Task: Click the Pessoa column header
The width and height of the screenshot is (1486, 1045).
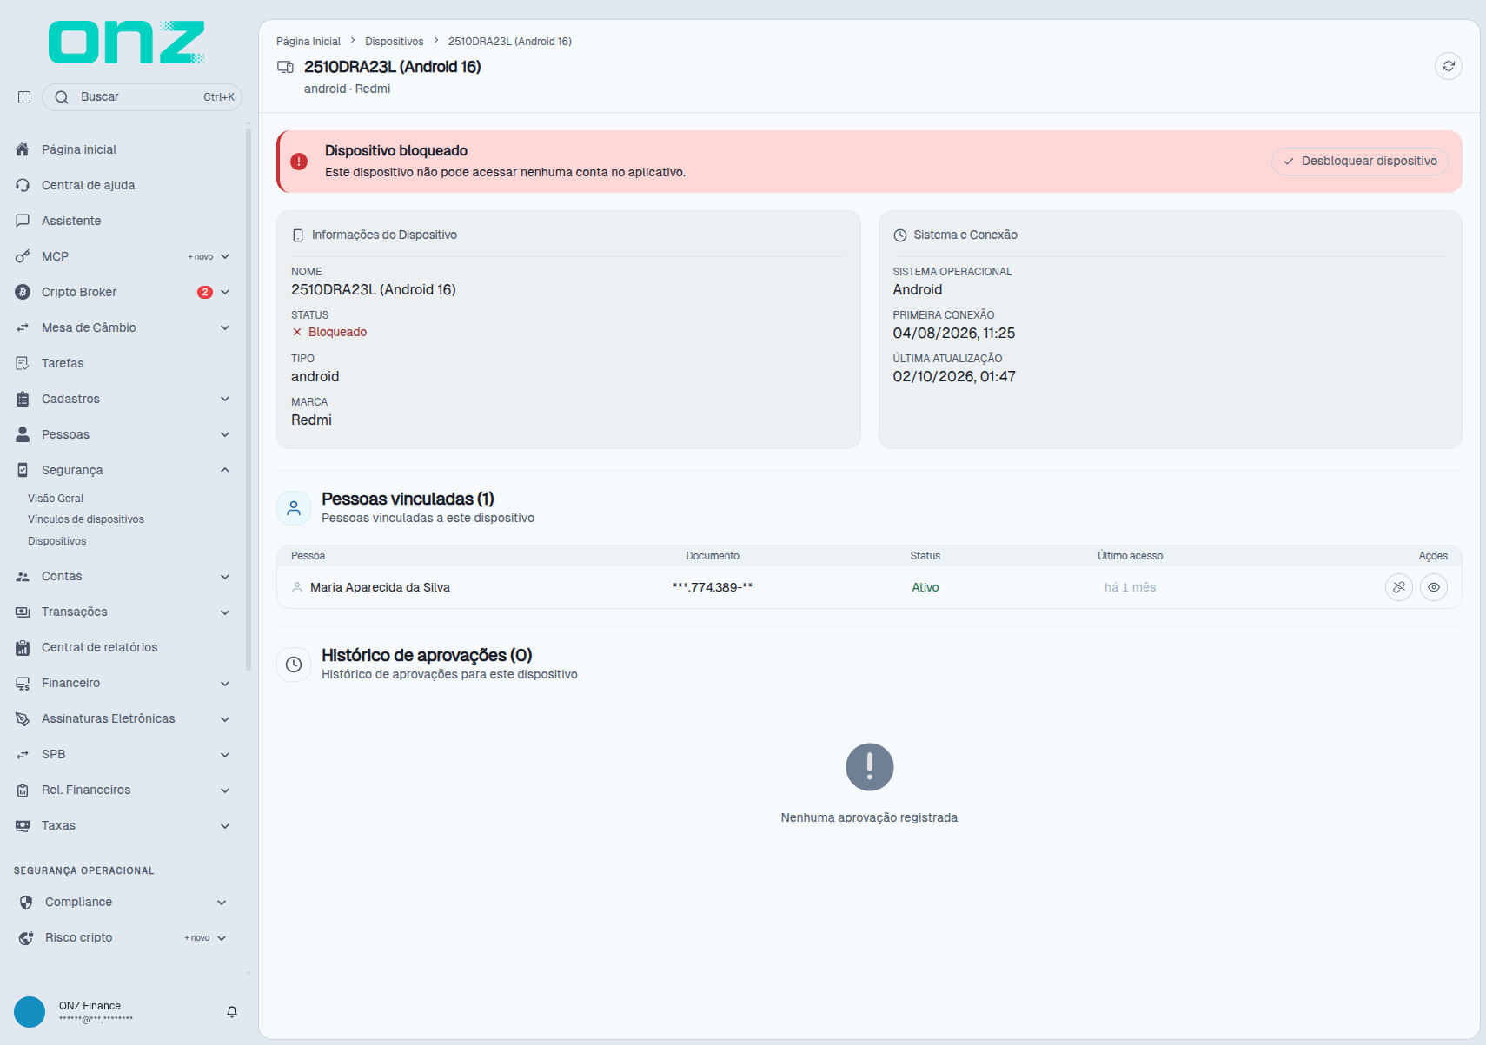Action: 308,556
